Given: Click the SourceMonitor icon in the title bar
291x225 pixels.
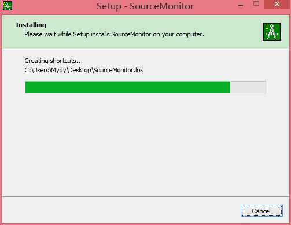Looking at the screenshot, I should (x=8, y=6).
